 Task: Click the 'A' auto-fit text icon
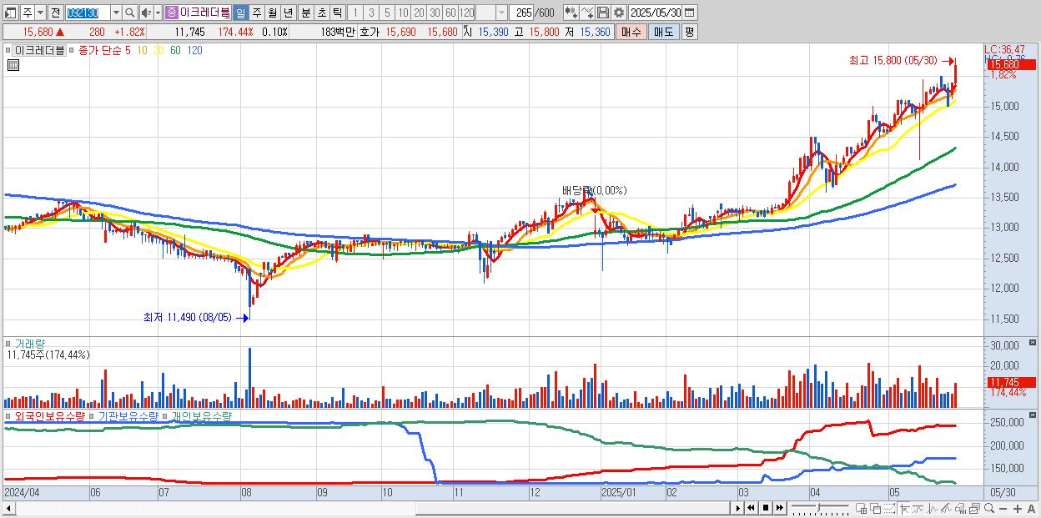[x=1032, y=509]
